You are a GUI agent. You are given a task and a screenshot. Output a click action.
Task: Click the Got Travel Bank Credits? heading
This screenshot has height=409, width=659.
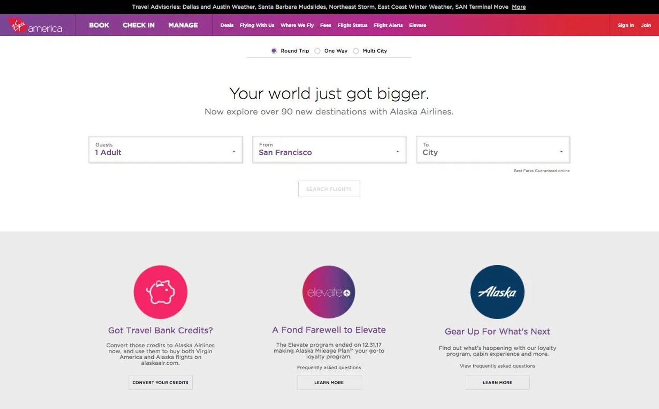click(x=161, y=330)
